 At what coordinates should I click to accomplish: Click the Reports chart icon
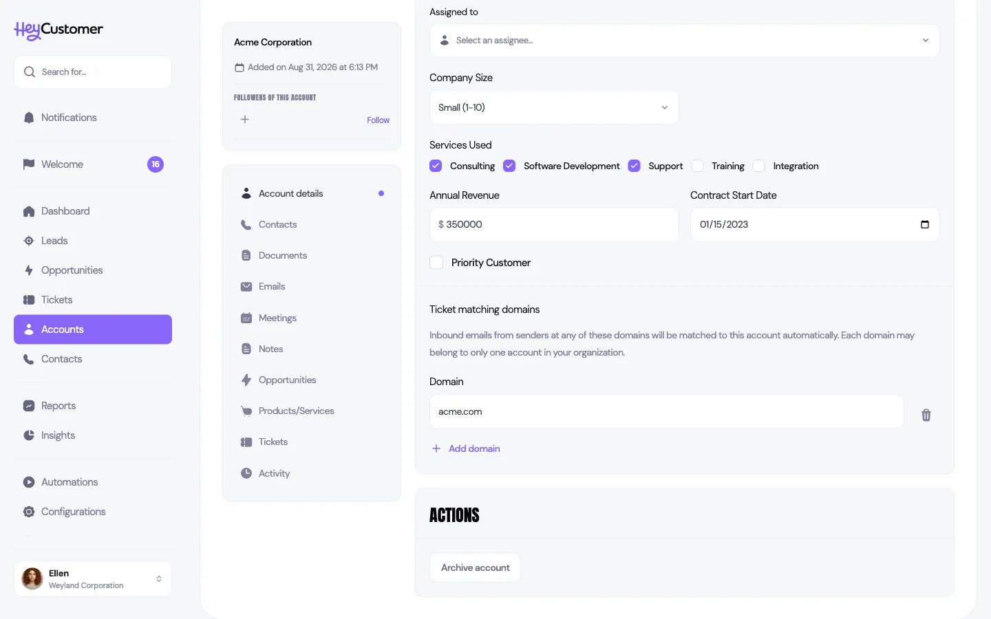pyautogui.click(x=29, y=406)
